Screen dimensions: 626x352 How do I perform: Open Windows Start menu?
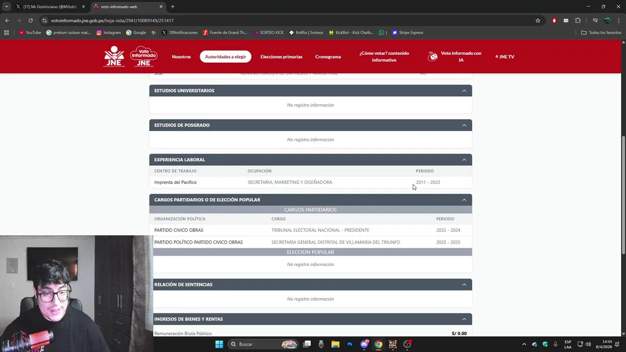pyautogui.click(x=219, y=344)
